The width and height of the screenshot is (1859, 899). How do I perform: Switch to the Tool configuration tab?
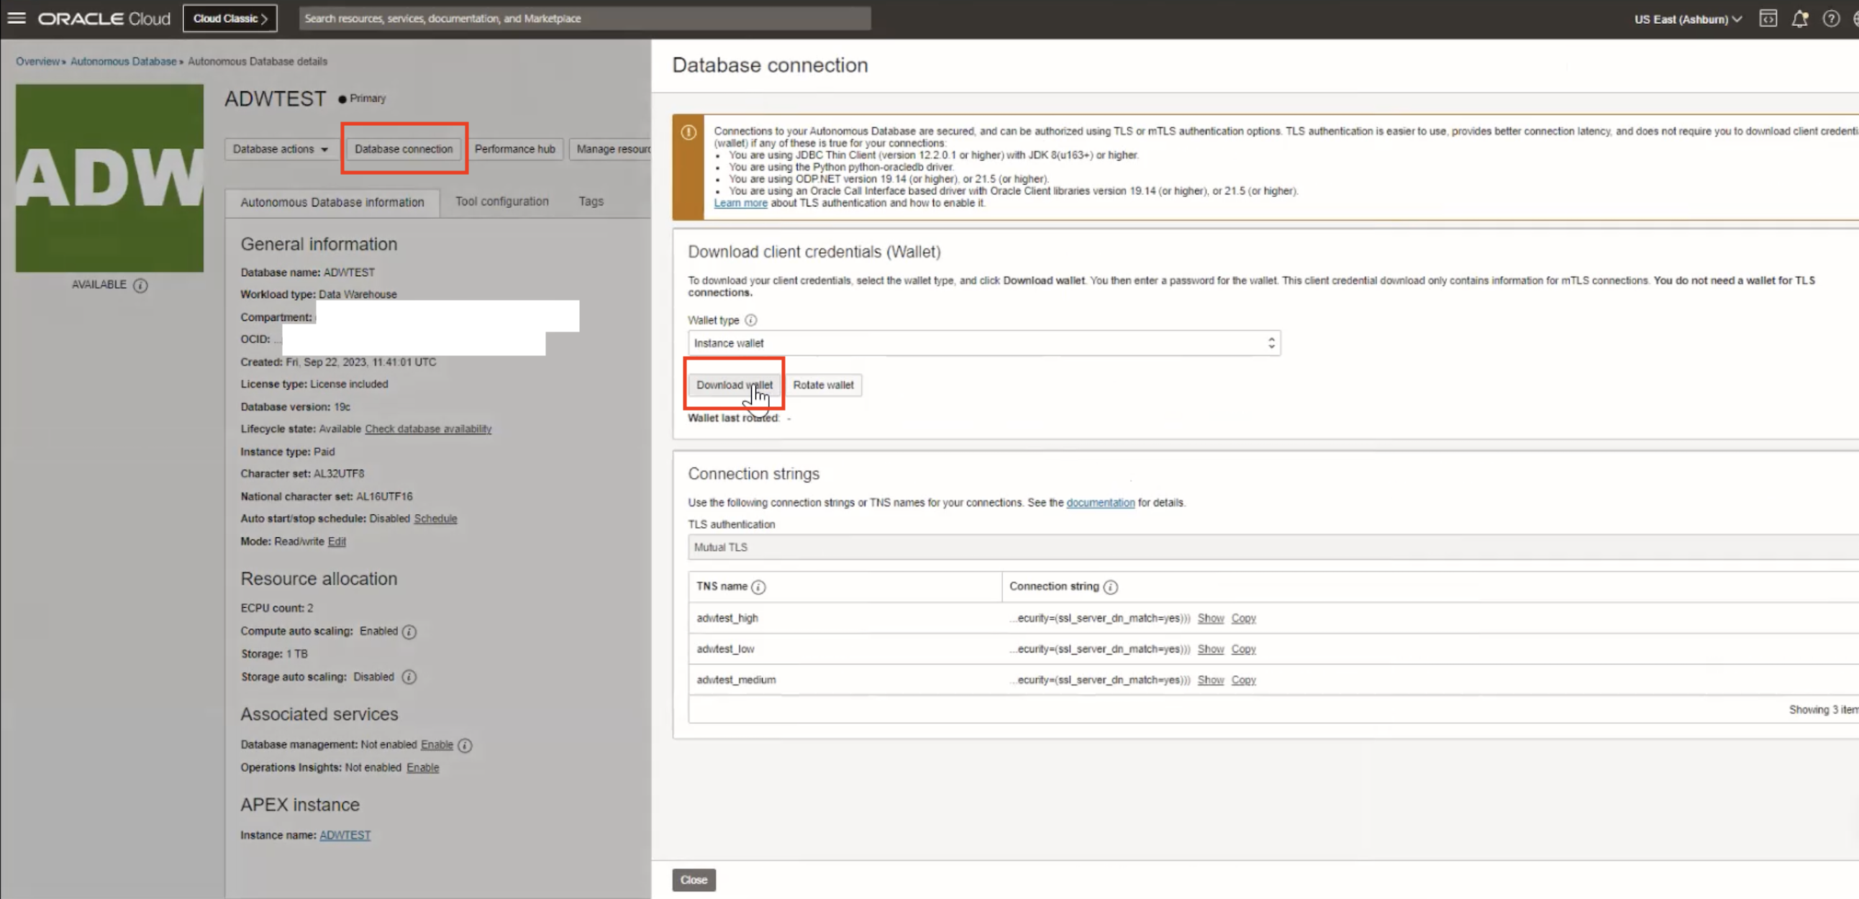(501, 201)
